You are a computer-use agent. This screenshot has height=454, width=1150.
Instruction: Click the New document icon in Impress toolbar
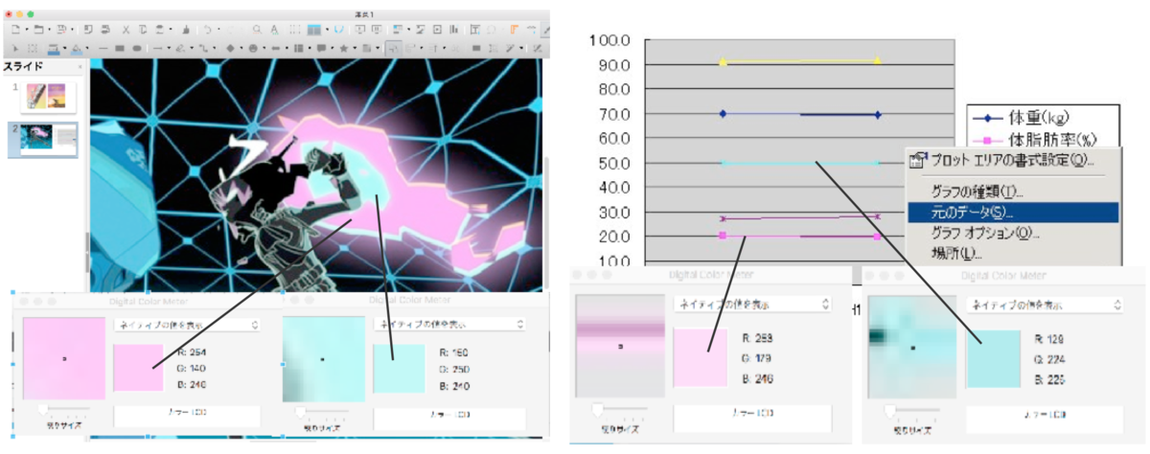(x=15, y=30)
